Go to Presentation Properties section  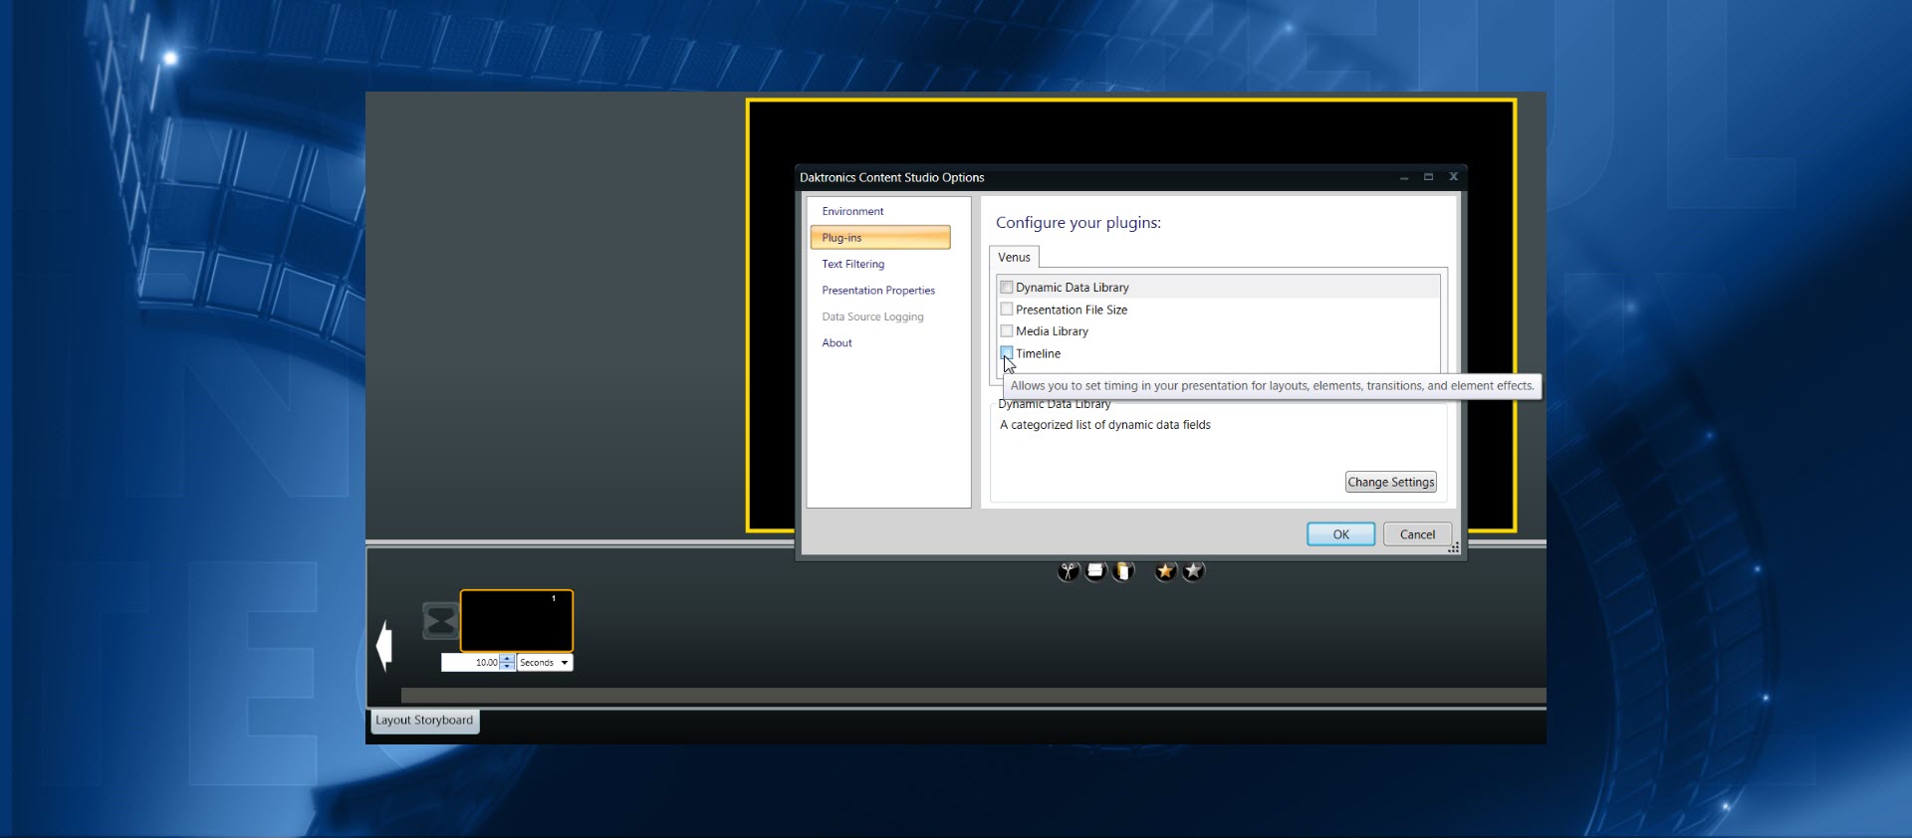[877, 291]
